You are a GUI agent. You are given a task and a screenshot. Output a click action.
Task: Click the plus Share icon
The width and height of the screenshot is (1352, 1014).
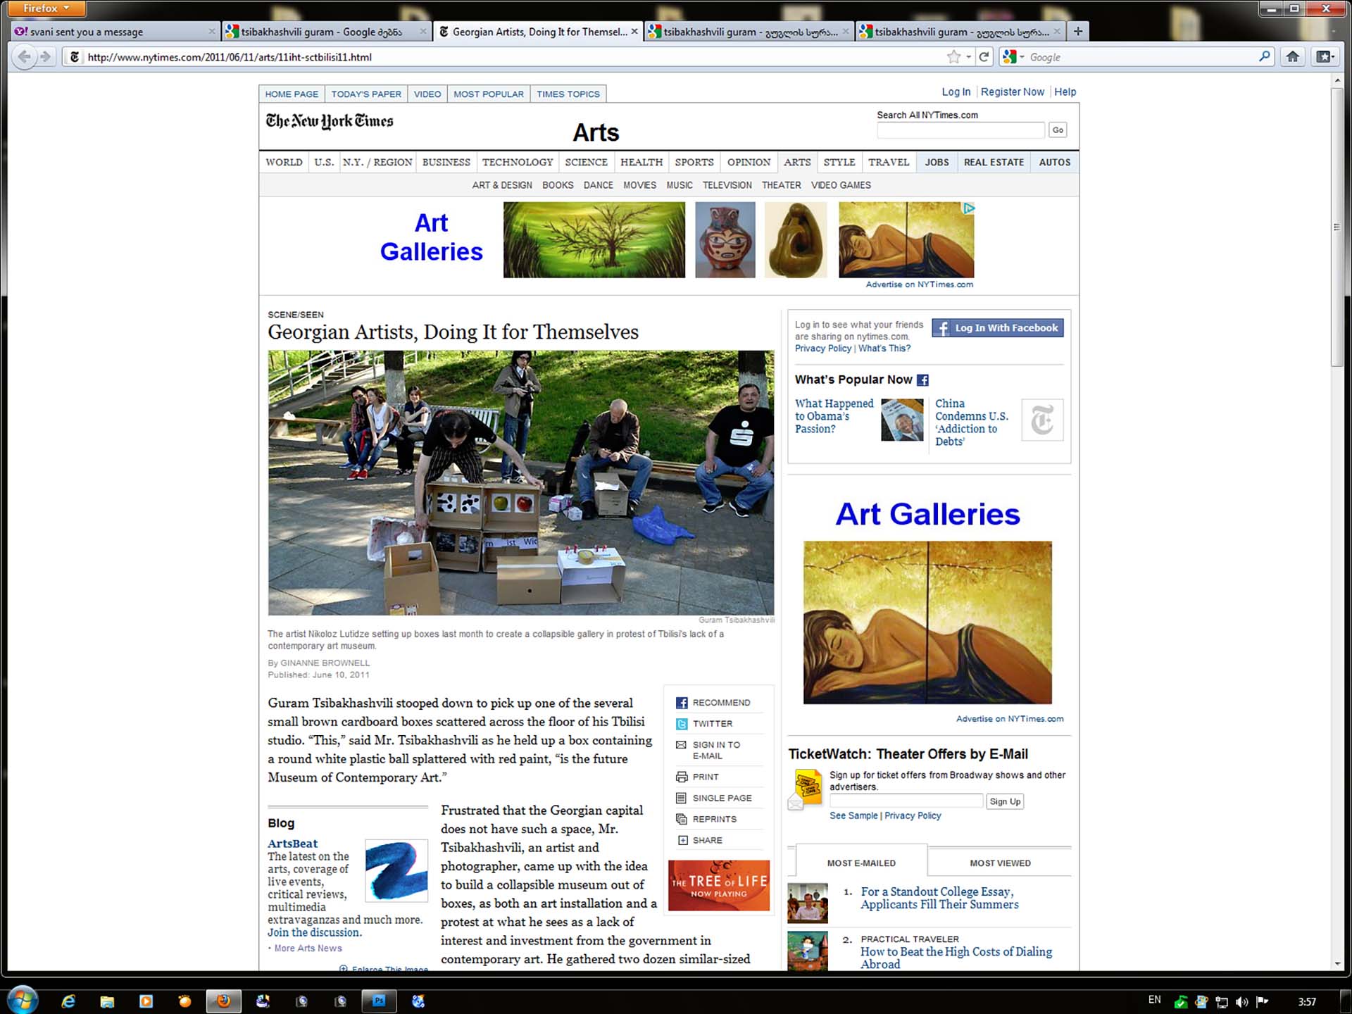coord(682,840)
